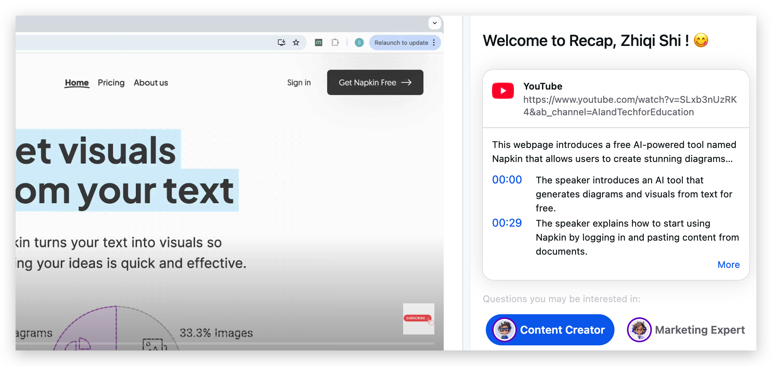Open the Extensions puzzle piece icon
The height and width of the screenshot is (366, 772).
335,42
